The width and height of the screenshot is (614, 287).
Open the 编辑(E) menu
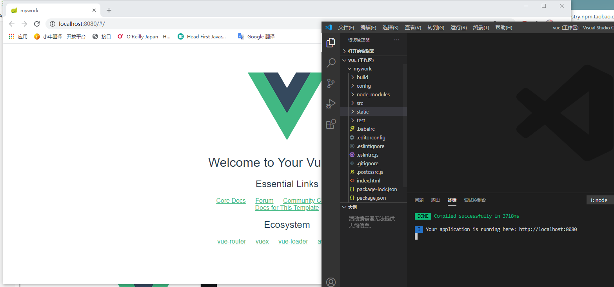point(368,27)
